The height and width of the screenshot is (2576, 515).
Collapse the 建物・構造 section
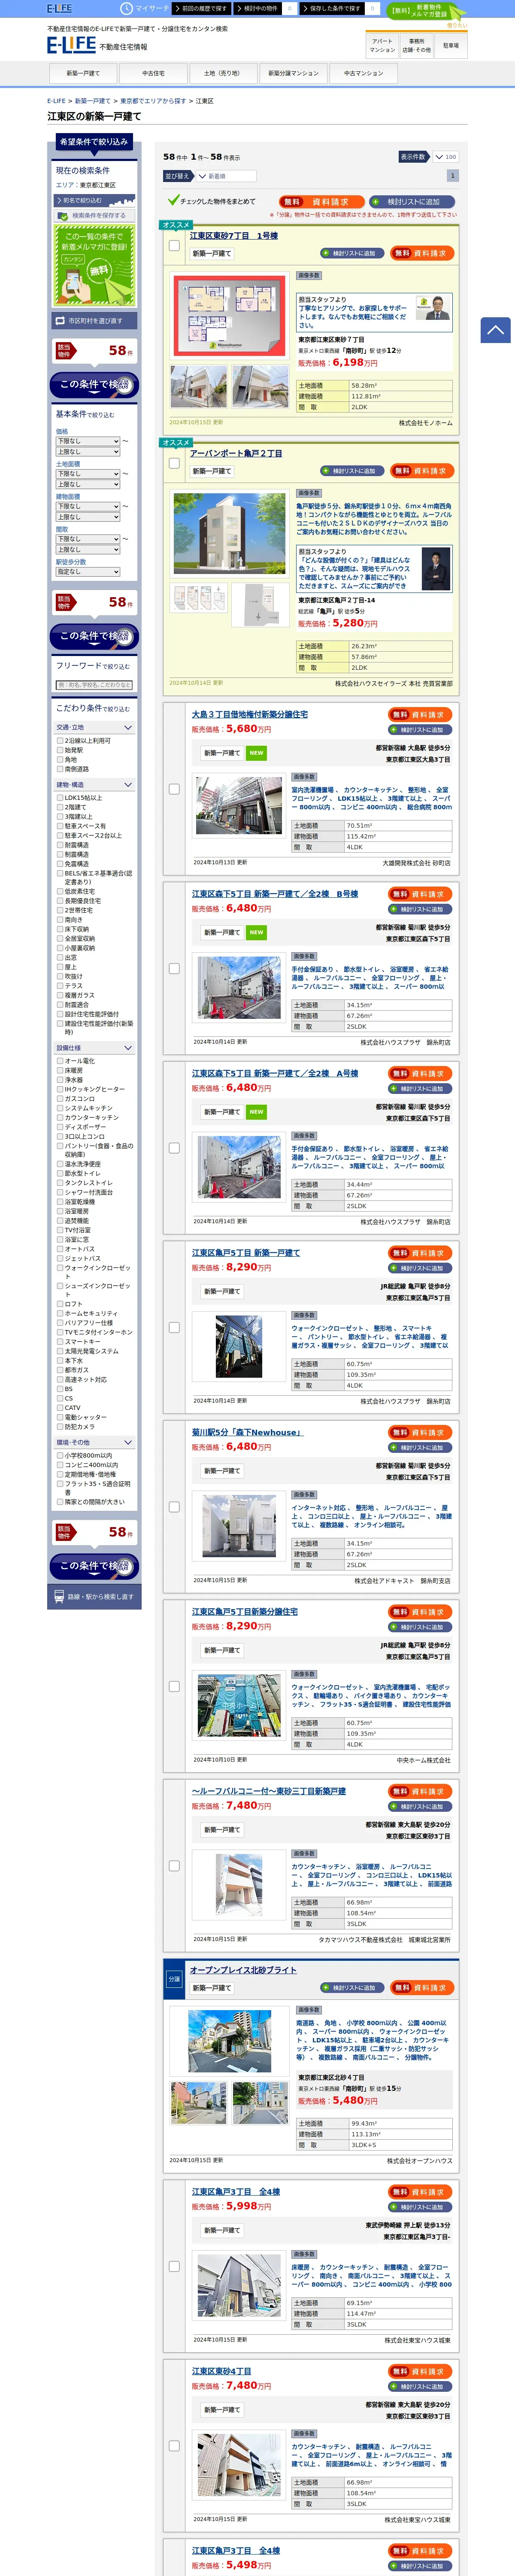tap(94, 785)
